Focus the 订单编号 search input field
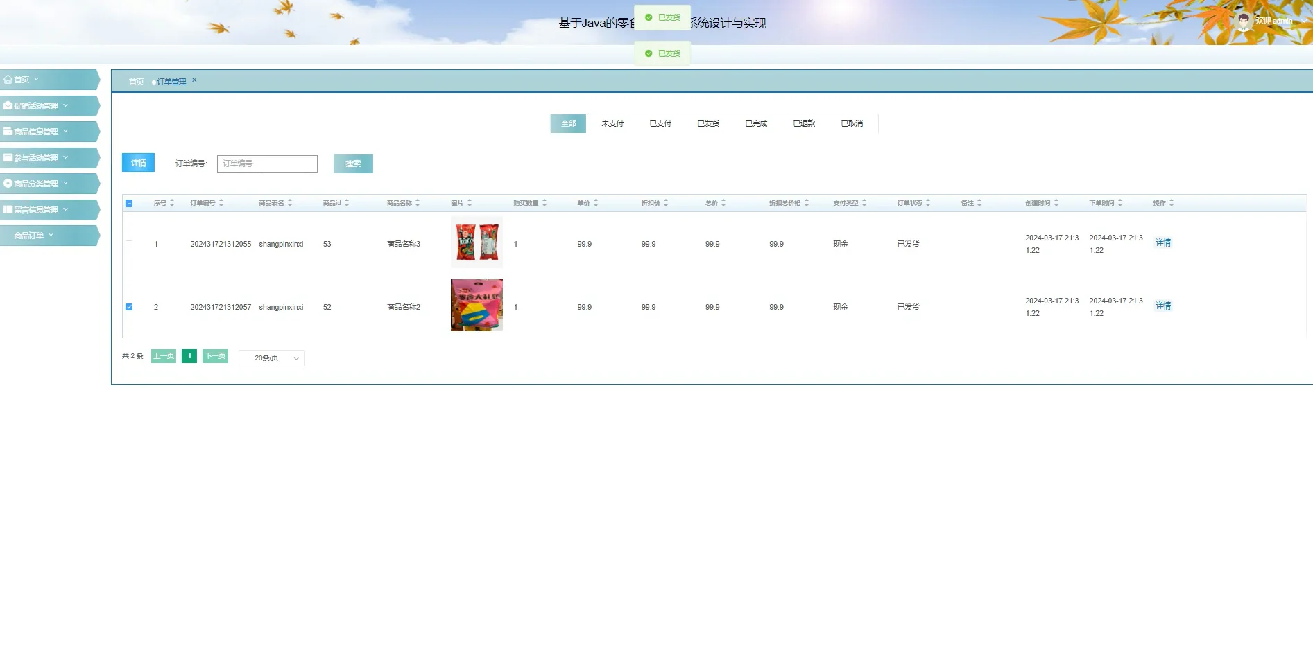Screen dimensions: 1313x654 point(267,163)
